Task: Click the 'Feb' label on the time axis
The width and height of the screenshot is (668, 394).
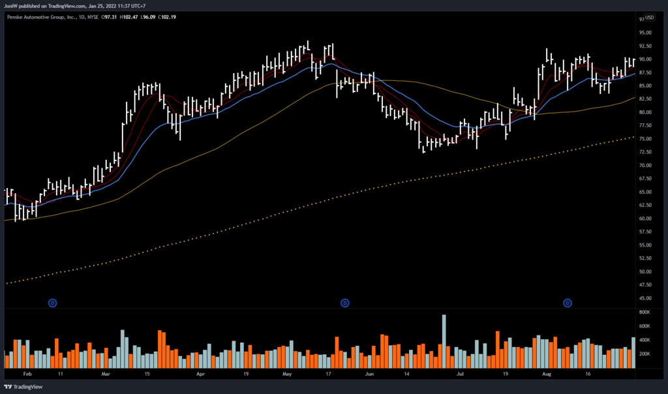Action: click(x=26, y=376)
